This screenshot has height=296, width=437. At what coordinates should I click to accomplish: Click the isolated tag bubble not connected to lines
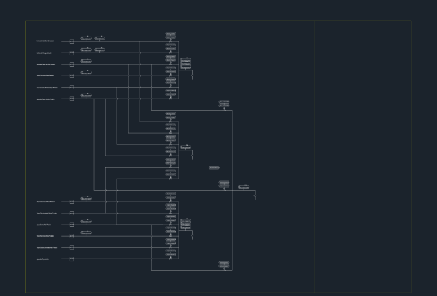(x=214, y=168)
